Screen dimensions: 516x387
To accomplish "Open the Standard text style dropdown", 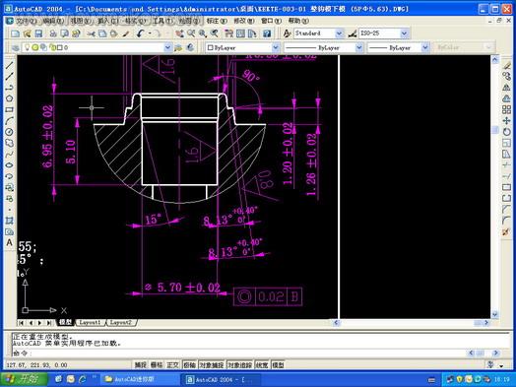I will [339, 33].
